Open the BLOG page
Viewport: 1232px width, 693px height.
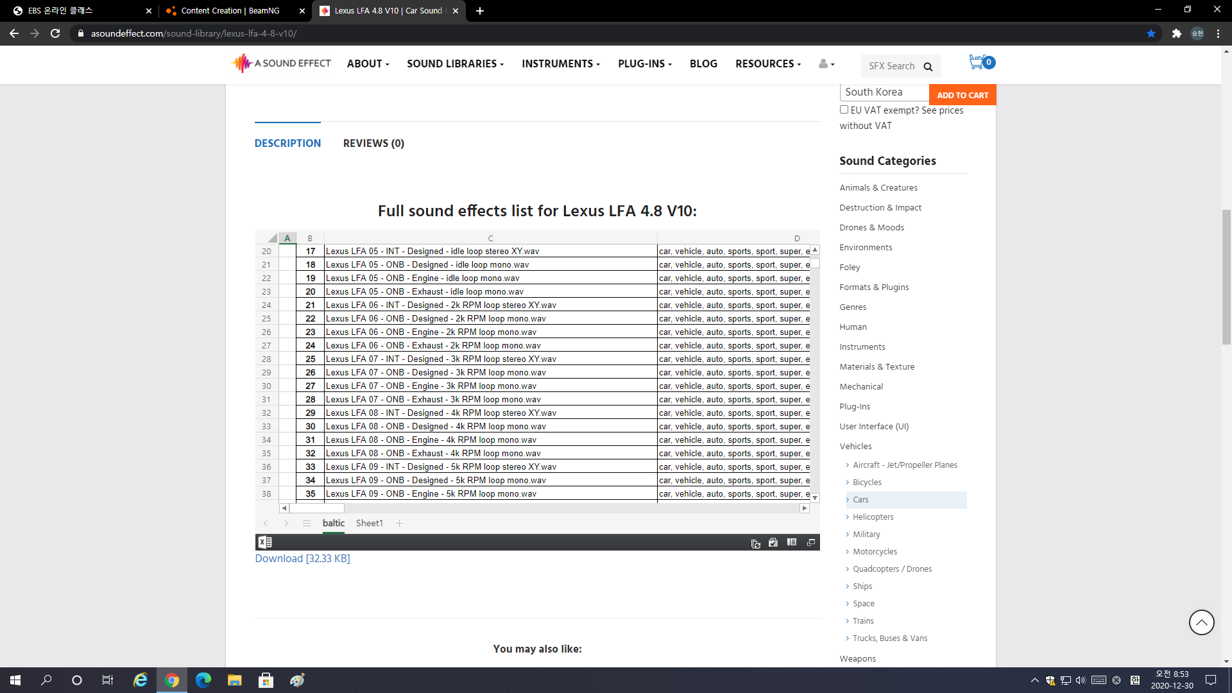703,64
